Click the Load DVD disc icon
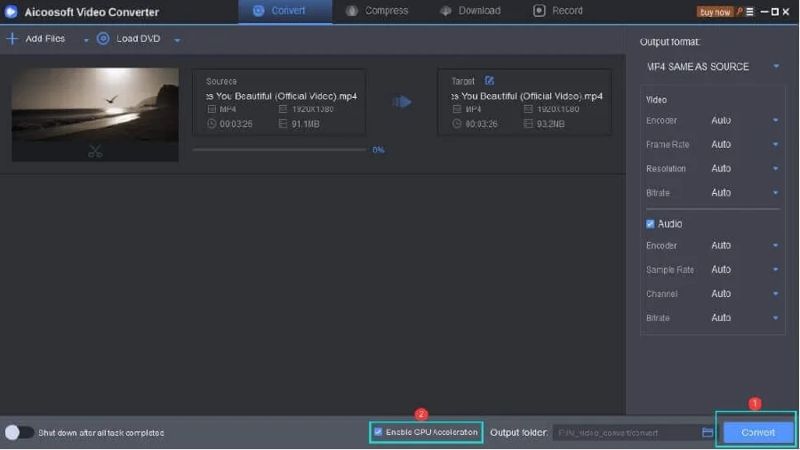This screenshot has height=450, width=800. (x=103, y=39)
